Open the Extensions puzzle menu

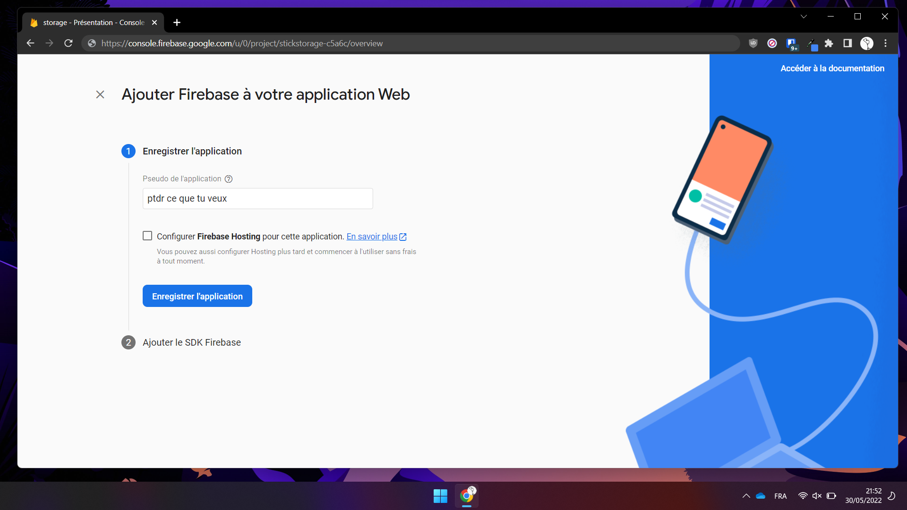click(829, 43)
